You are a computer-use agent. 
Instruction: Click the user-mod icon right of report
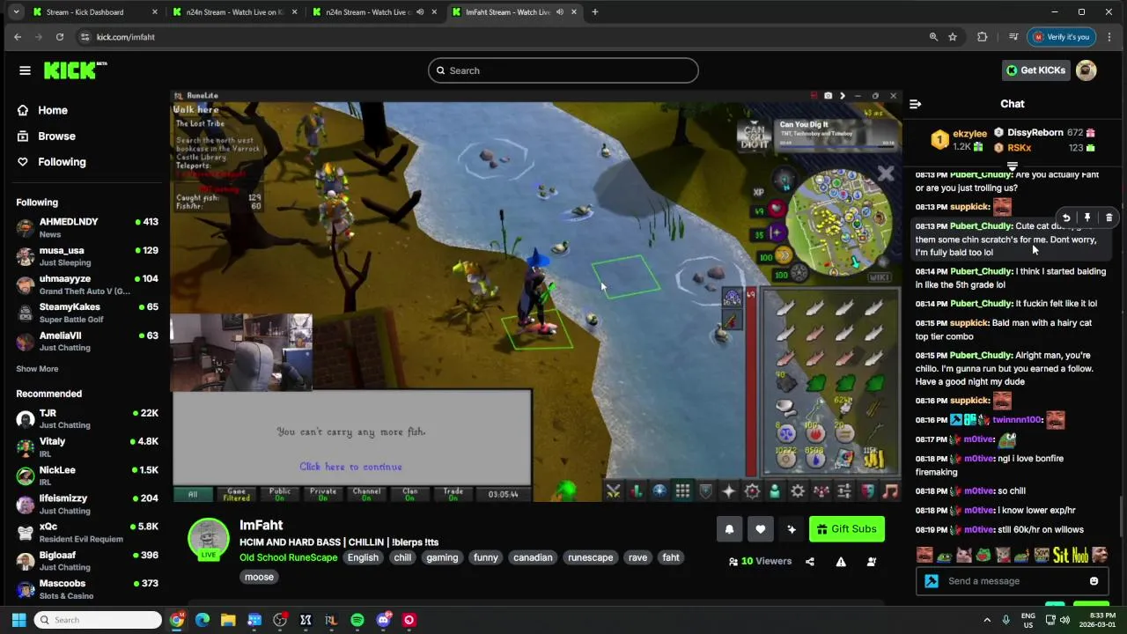pyautogui.click(x=872, y=562)
